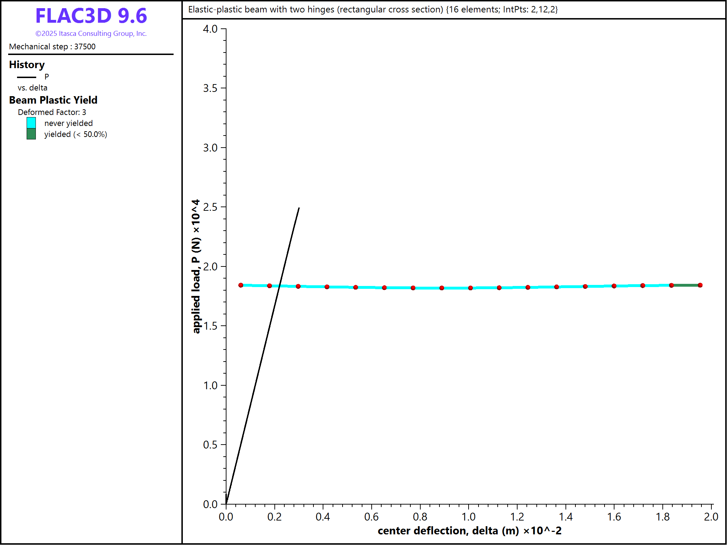The image size is (727, 545).
Task: Click the top end of the black P-delta curve
Action: [299, 208]
